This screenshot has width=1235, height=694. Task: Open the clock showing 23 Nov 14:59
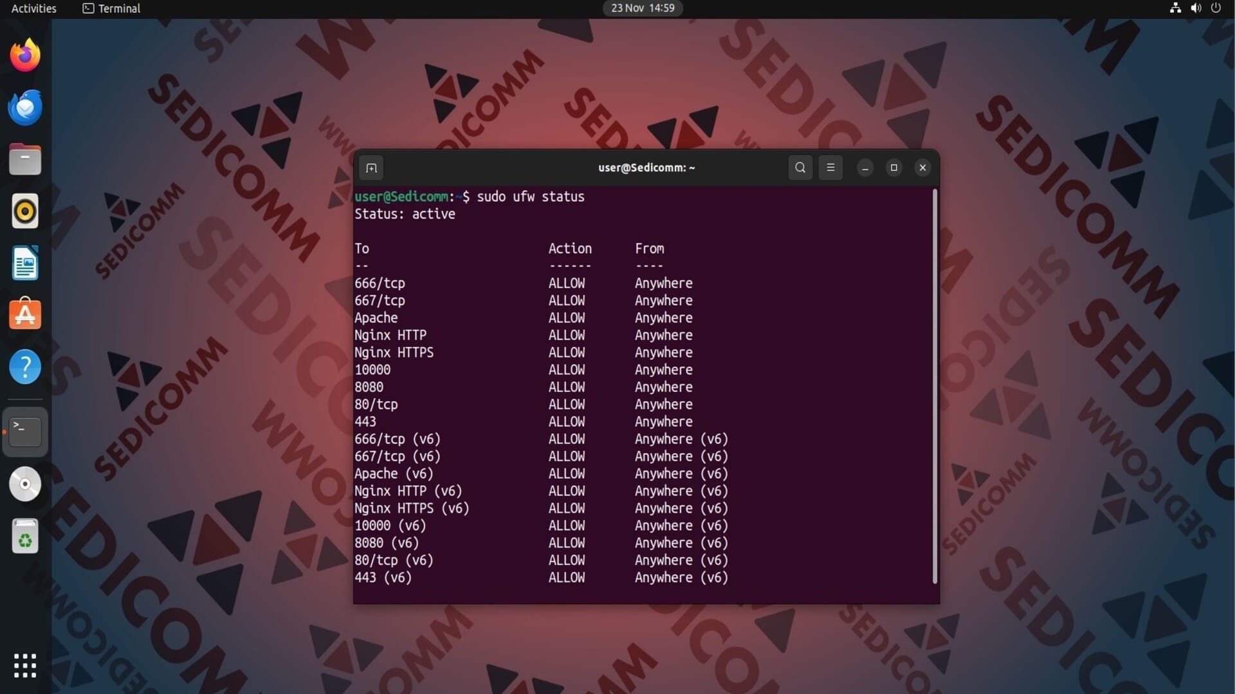click(643, 8)
